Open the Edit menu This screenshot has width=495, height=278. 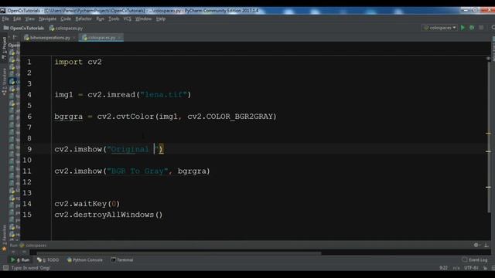pos(17,19)
